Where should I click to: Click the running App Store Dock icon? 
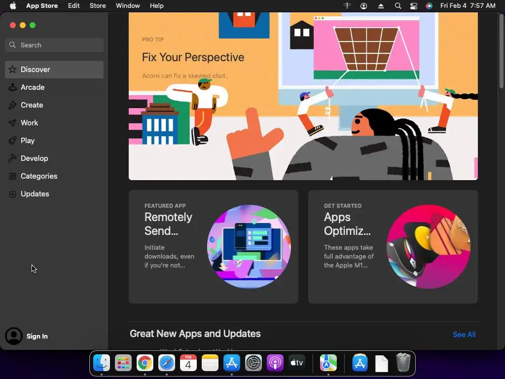pos(232,363)
